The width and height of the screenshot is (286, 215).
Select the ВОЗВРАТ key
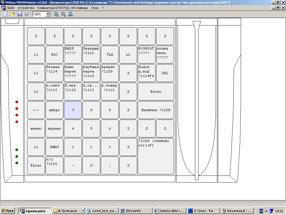[x=146, y=55]
